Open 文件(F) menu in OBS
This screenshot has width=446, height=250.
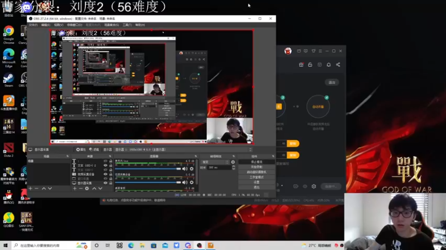coord(33,25)
